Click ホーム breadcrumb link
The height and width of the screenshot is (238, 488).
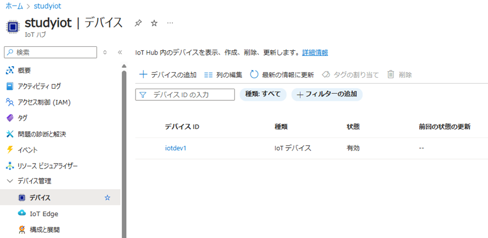[14, 6]
